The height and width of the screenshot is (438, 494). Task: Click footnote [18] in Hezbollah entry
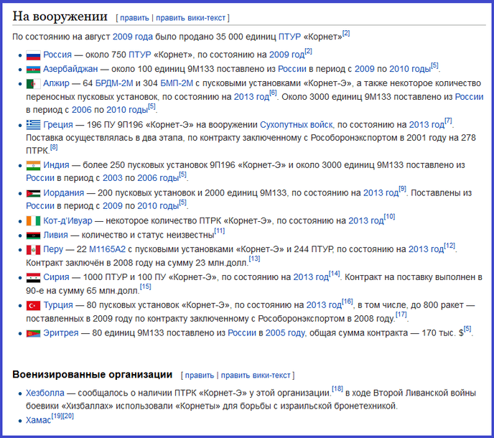click(x=337, y=389)
